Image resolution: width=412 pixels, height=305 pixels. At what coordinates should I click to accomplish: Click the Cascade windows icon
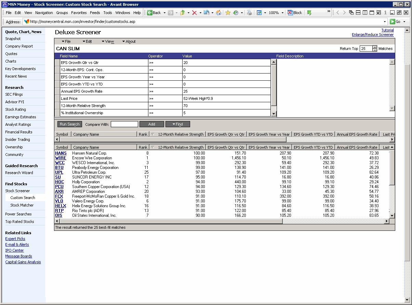pos(351,13)
